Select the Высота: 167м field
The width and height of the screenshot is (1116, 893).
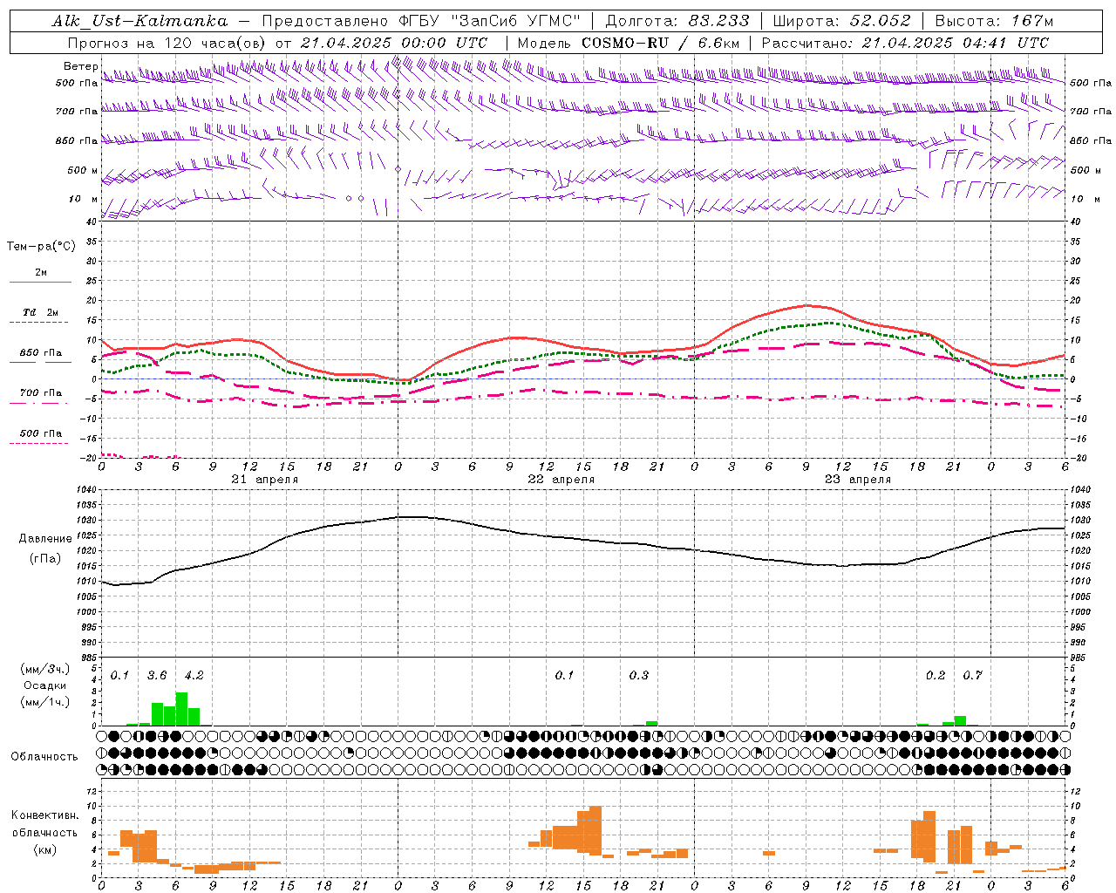[x=994, y=21]
